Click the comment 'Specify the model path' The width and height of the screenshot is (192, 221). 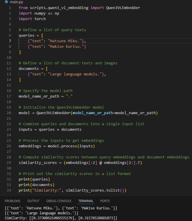coord(46,91)
